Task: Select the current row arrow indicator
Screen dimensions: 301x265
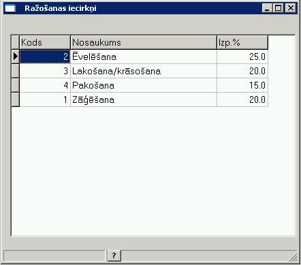Action: 16,57
